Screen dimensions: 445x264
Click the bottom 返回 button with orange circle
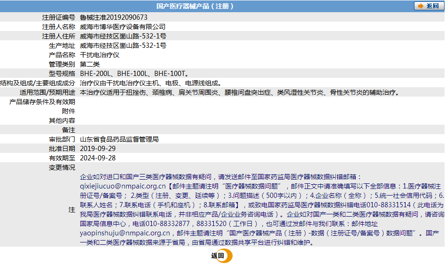(222, 256)
